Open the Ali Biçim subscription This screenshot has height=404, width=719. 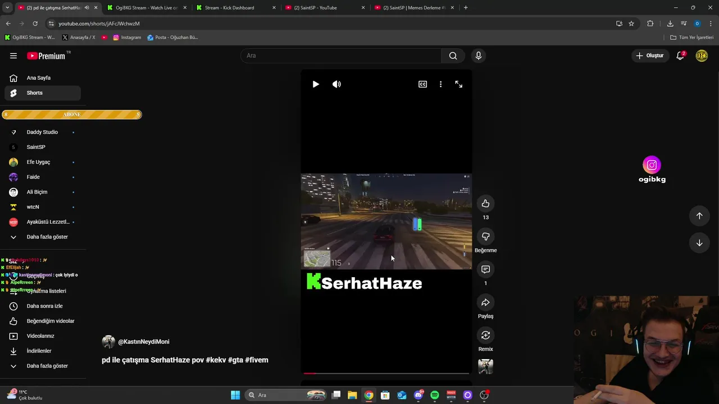[x=43, y=192]
